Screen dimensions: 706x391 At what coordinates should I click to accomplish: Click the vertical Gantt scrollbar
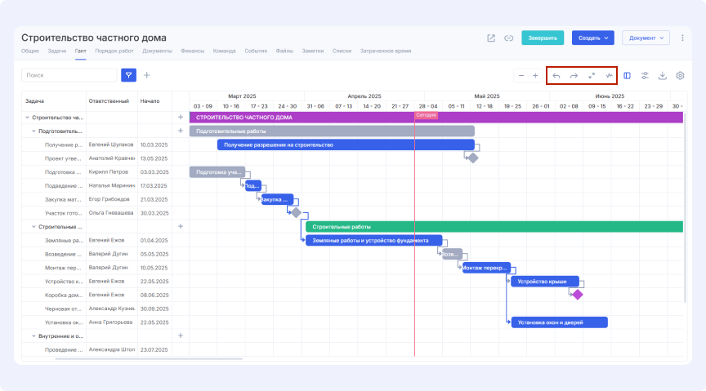(x=685, y=207)
